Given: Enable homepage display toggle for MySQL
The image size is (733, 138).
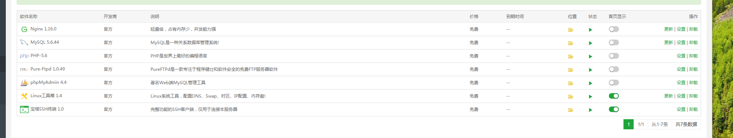Looking at the screenshot, I should (x=614, y=43).
